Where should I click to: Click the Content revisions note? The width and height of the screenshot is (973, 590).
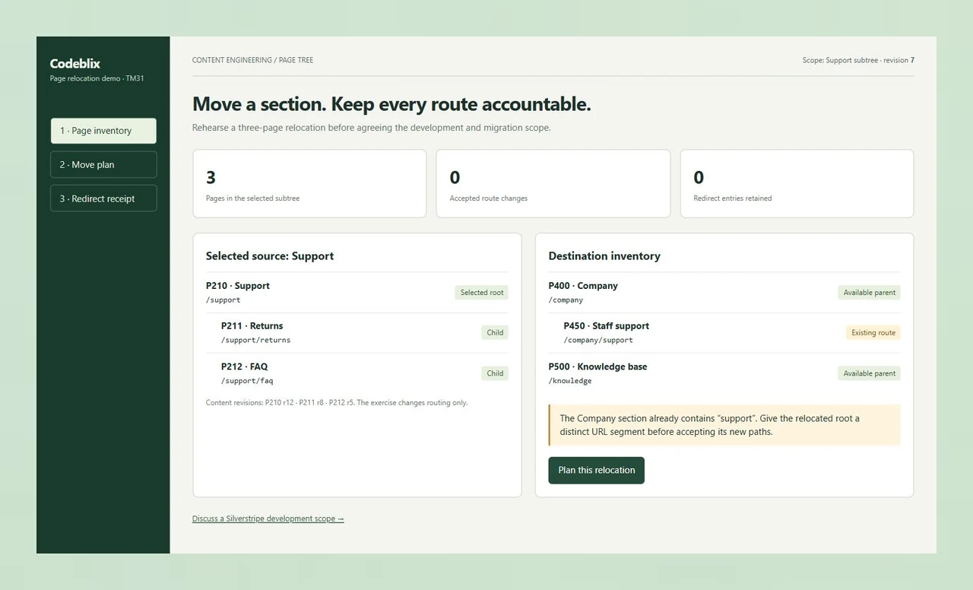coord(337,403)
